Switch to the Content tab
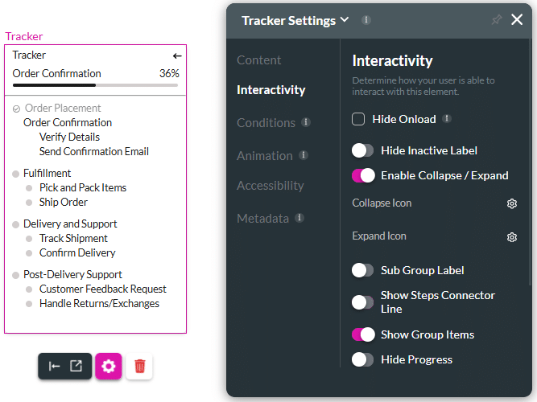This screenshot has height=402, width=537. click(259, 60)
